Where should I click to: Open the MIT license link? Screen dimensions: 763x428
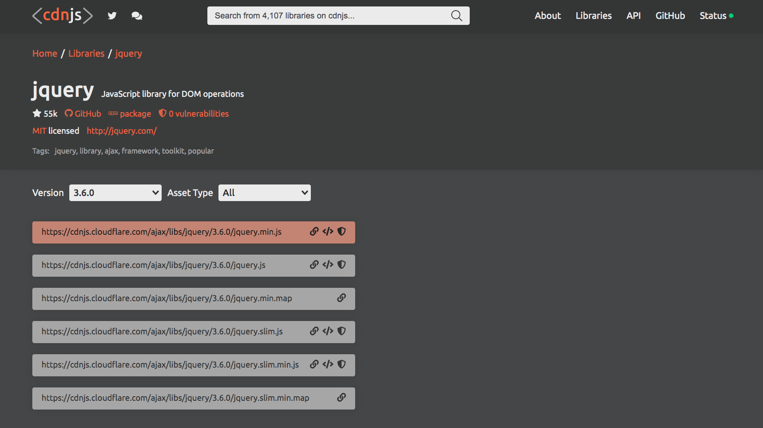pyautogui.click(x=39, y=131)
